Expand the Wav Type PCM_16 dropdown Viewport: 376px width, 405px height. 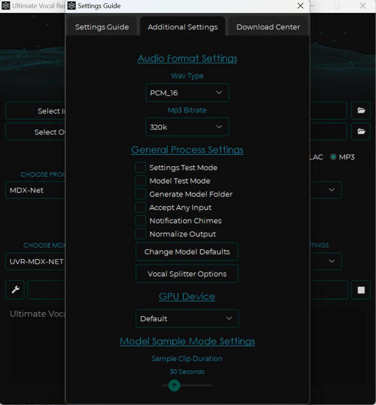click(187, 93)
